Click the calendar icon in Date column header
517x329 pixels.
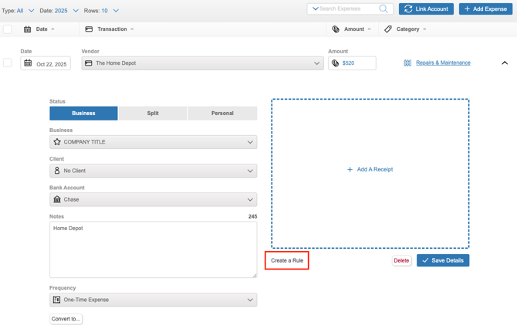28,29
